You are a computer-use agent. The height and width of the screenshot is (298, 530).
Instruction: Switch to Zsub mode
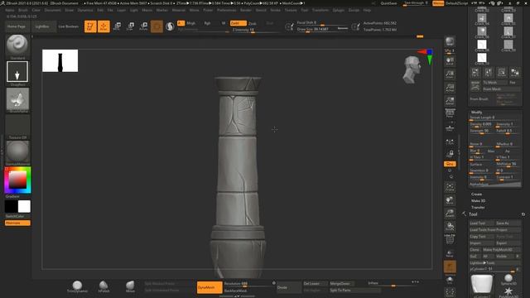click(252, 23)
